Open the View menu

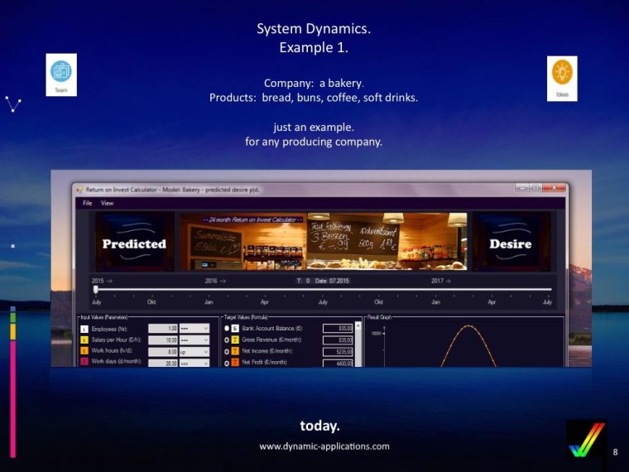point(108,203)
